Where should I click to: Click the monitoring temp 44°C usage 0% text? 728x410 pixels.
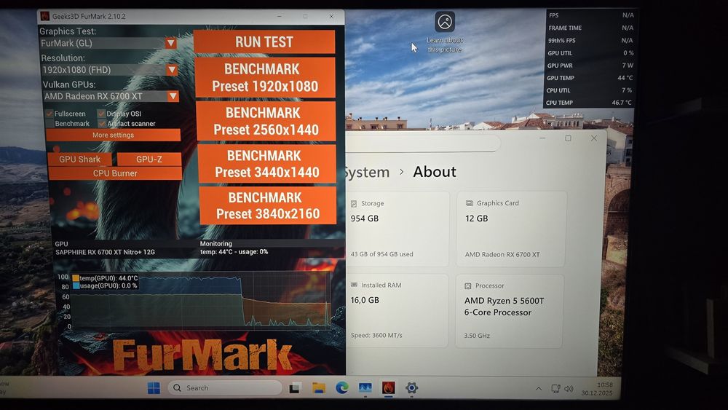pos(234,252)
